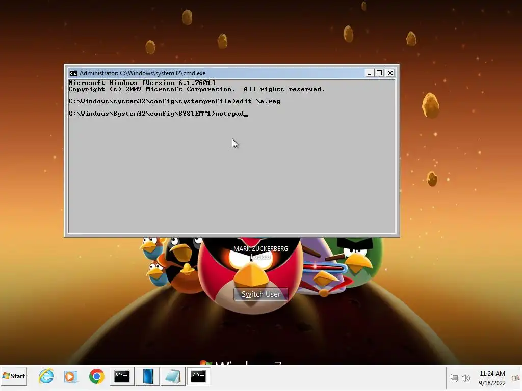Screen dimensions: 522x391
Task: Click the Switch User button
Action: [x=260, y=294]
